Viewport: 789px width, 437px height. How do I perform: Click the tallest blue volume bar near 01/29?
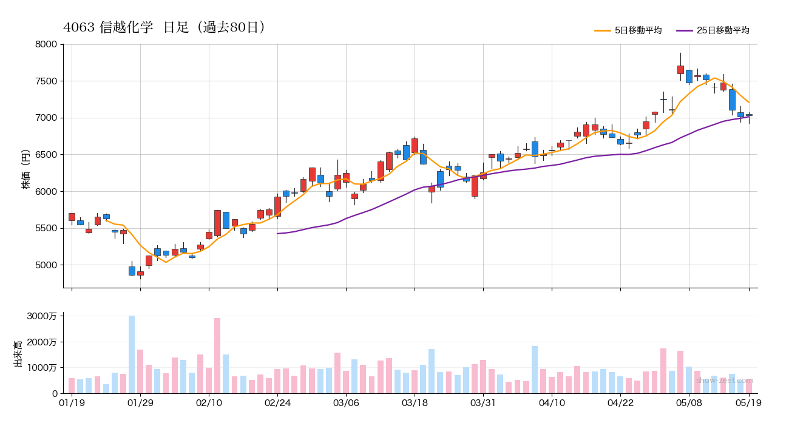click(132, 354)
